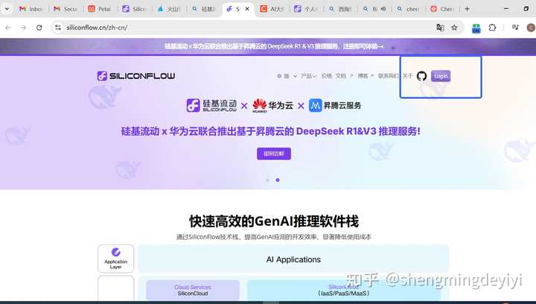536x304 pixels.
Task: Click the browser Back arrow
Action: 8,28
